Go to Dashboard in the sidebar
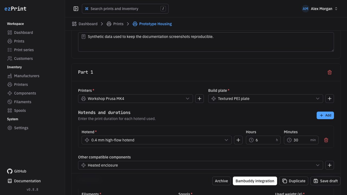 pyautogui.click(x=33, y=32)
